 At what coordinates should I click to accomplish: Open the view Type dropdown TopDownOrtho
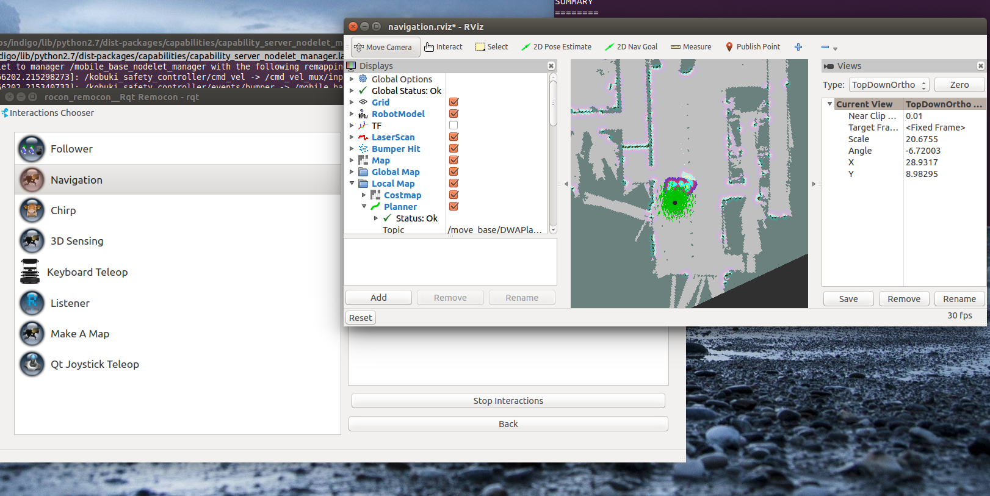coord(889,85)
